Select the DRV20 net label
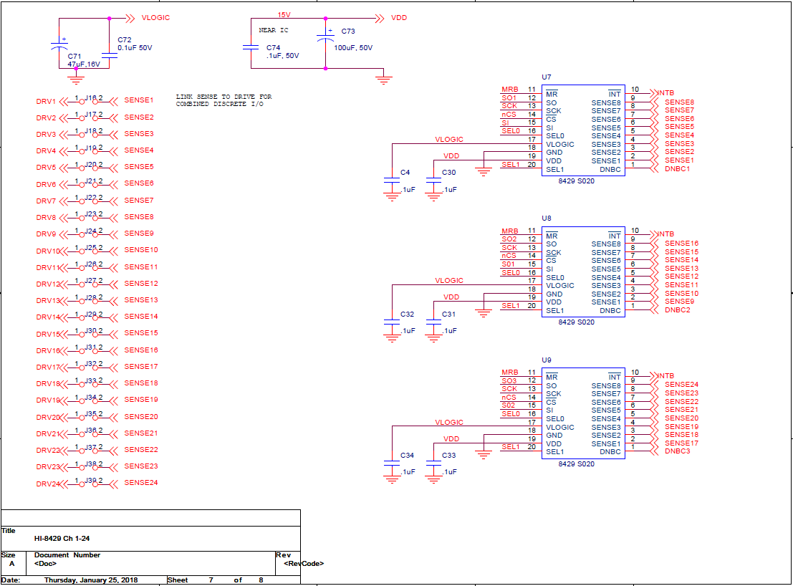793x586 pixels. click(48, 417)
